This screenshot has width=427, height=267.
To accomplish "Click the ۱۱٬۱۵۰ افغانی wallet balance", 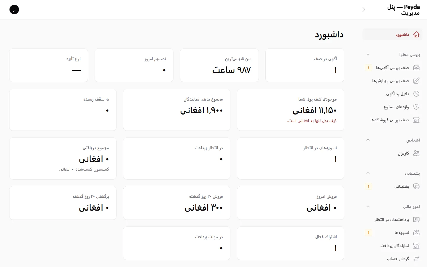I will pos(315,110).
